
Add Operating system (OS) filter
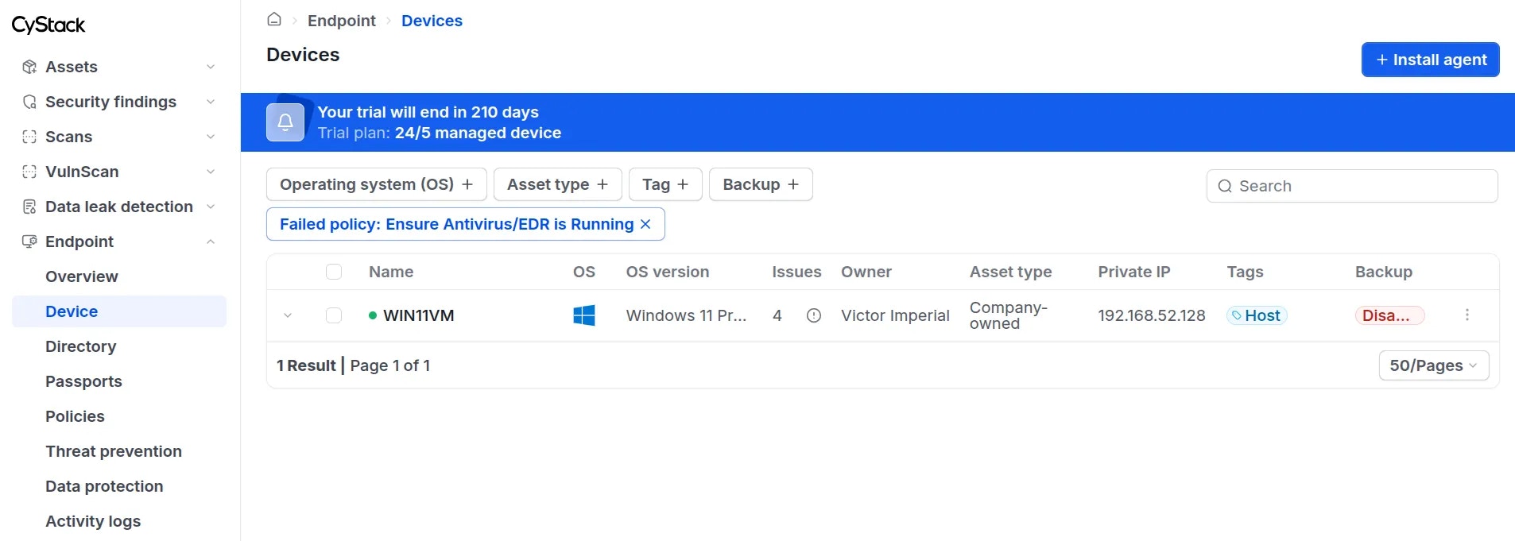point(376,184)
